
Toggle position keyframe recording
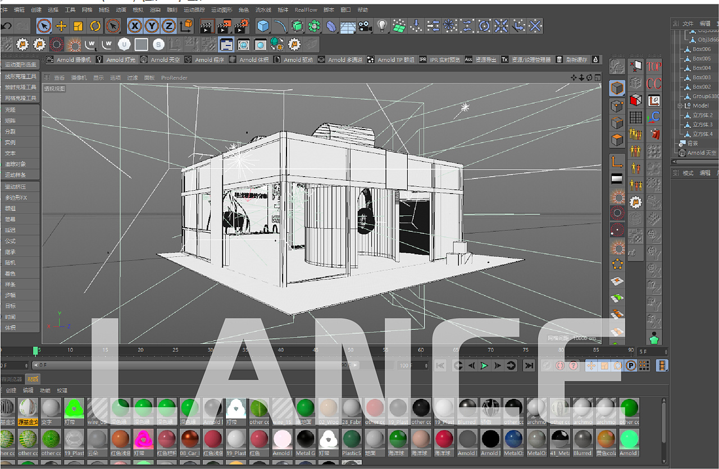591,366
